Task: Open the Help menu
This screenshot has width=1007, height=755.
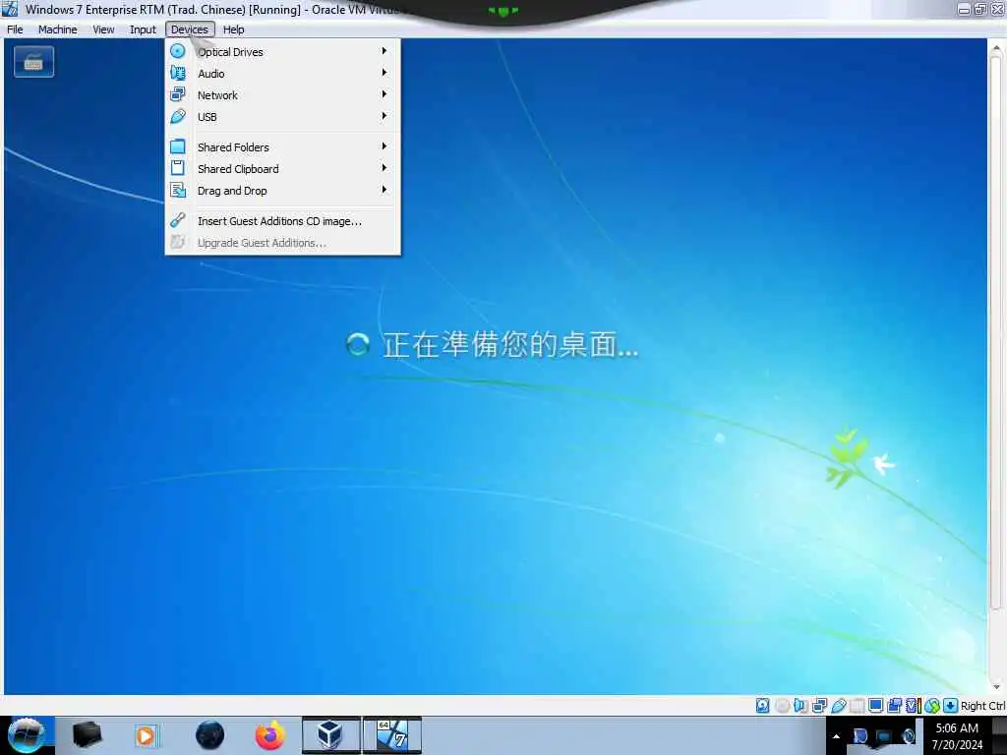Action: coord(234,29)
